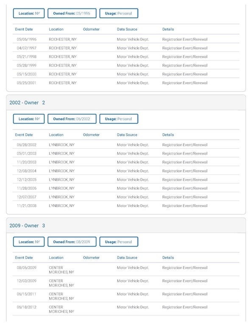Click Registration Event/Renewal for 06/15/2011
The image size is (252, 326).
[x=185, y=294]
